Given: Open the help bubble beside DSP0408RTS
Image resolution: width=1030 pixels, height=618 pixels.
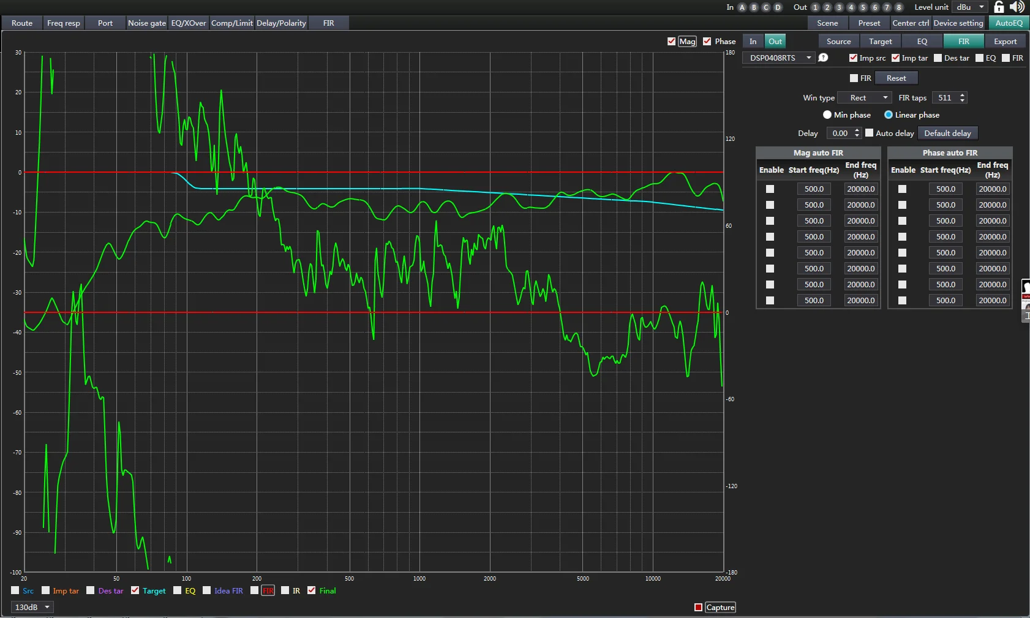Looking at the screenshot, I should tap(824, 58).
